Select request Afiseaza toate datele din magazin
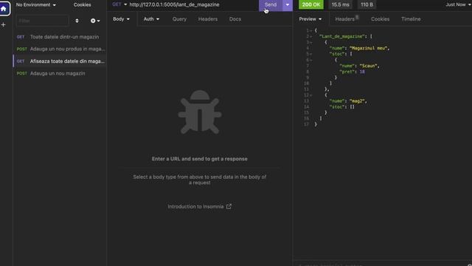 tap(60, 61)
